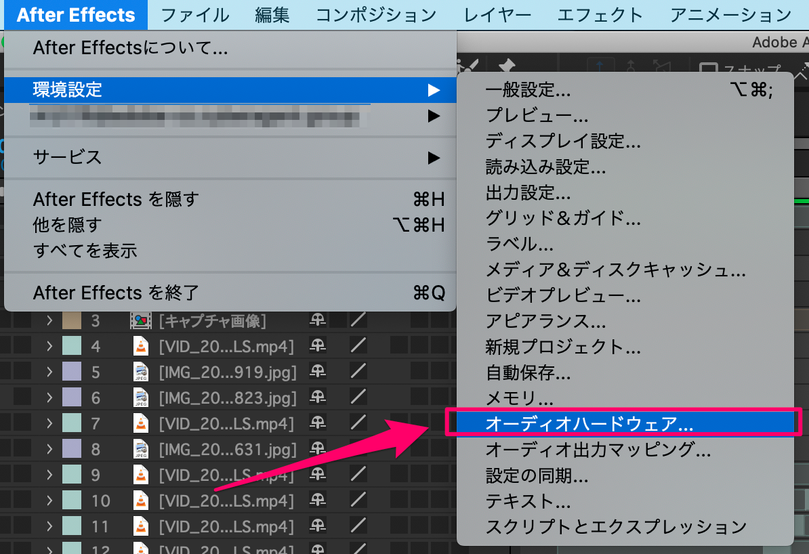This screenshot has height=554, width=809.
Task: Open グリッド＆ガイド… preferences
Action: coord(625,218)
